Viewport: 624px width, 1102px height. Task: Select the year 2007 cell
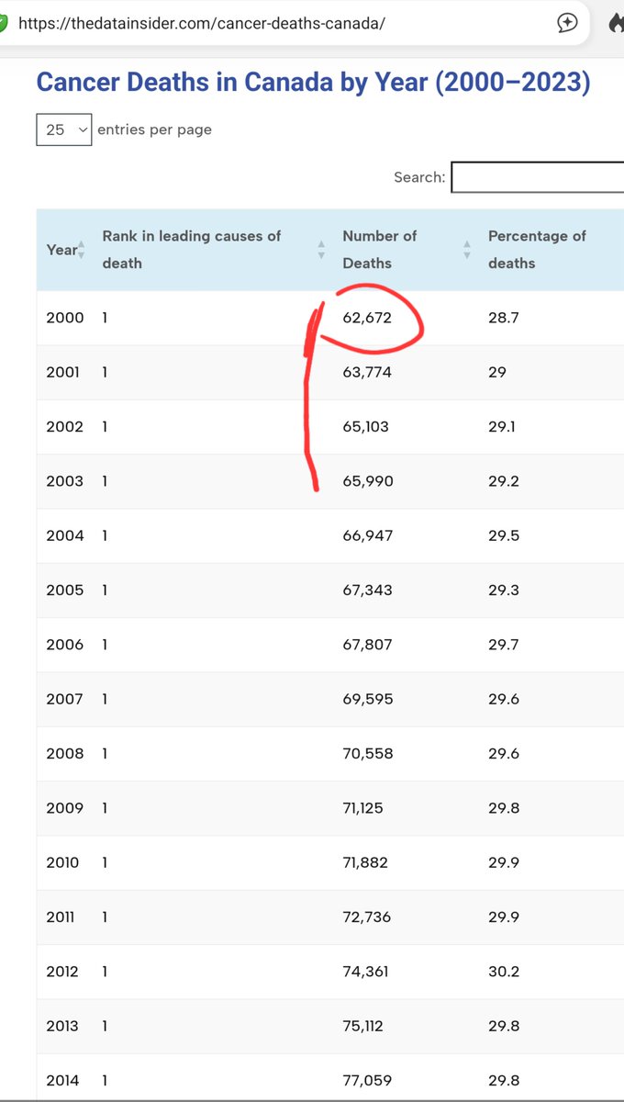[x=64, y=699]
